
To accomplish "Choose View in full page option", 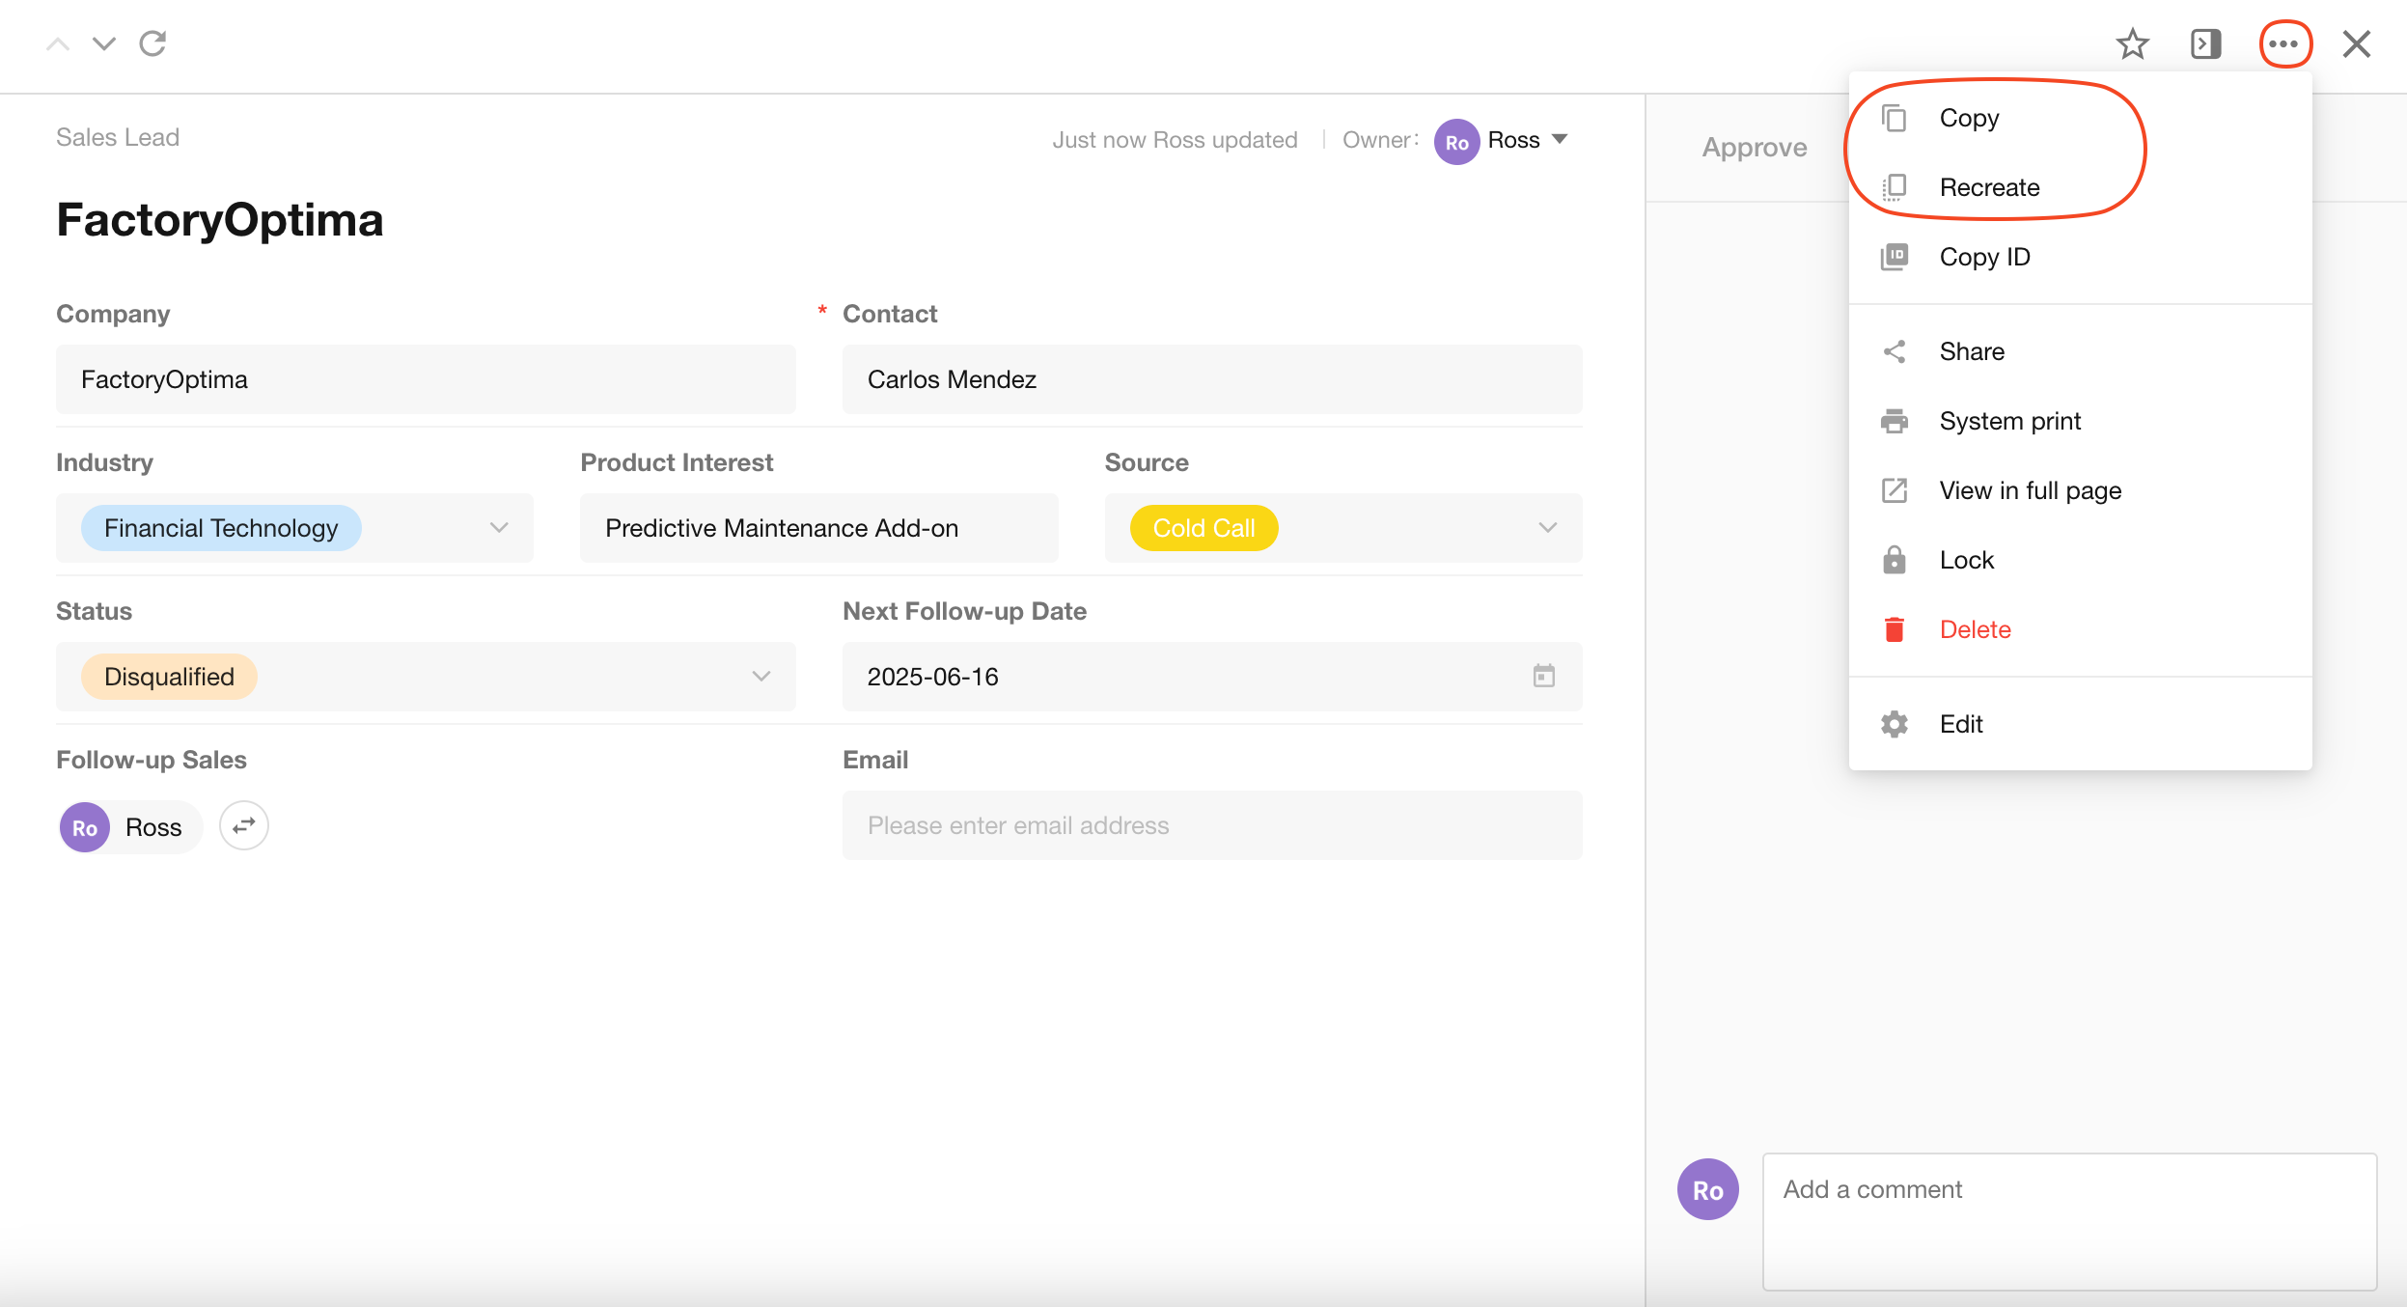I will click(x=2030, y=490).
